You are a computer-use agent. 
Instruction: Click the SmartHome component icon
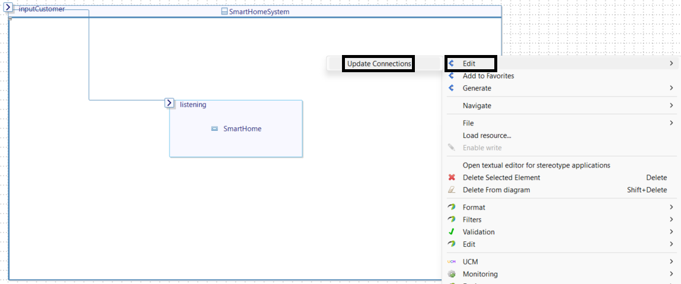point(215,129)
